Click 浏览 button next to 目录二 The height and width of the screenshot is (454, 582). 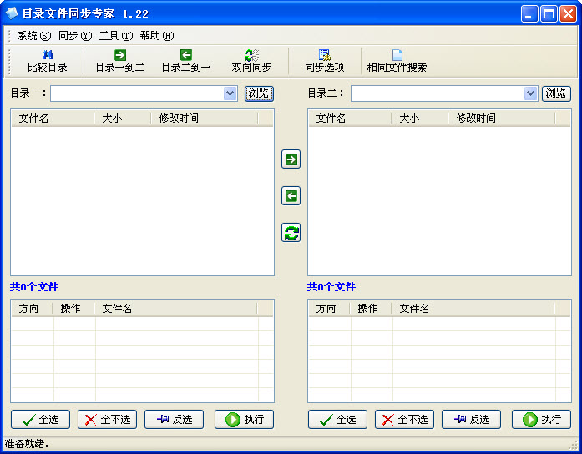click(557, 93)
